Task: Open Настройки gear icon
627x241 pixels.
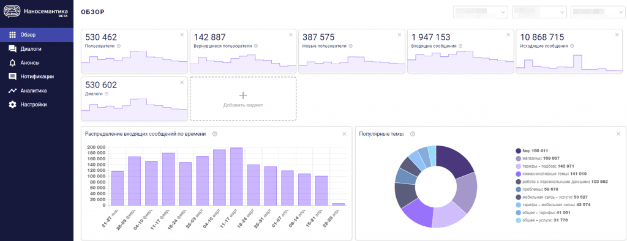Action: (13, 105)
